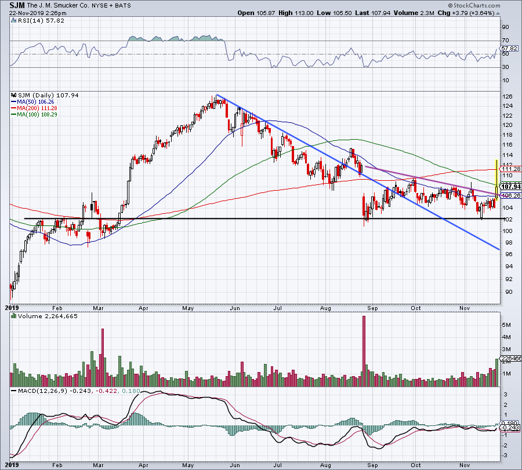Screen dimensions: 522x470
Task: Click the '2019' label under the price chart
Action: [x=12, y=308]
